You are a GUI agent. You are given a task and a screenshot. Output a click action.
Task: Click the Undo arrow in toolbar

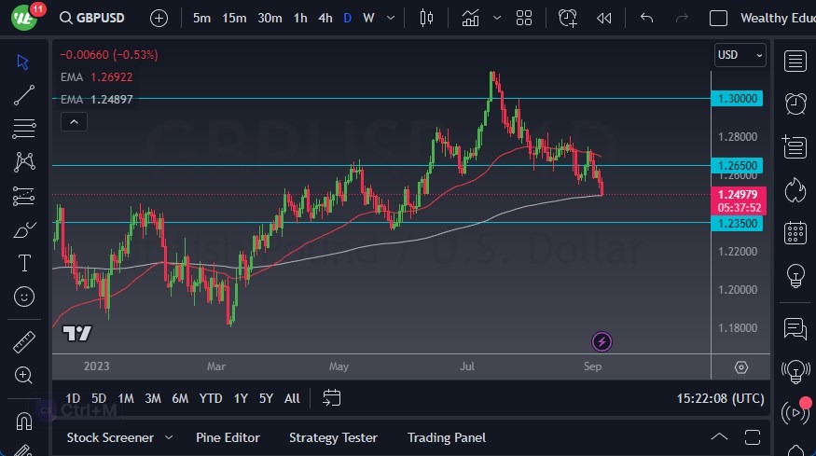tap(646, 18)
